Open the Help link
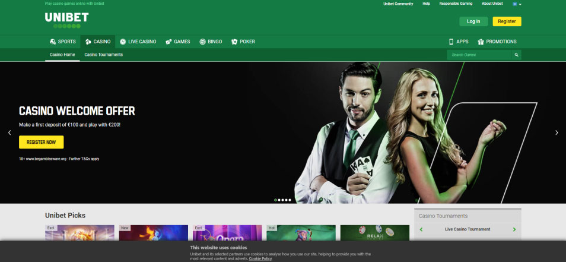Image resolution: width=566 pixels, height=262 pixels. coord(427,4)
